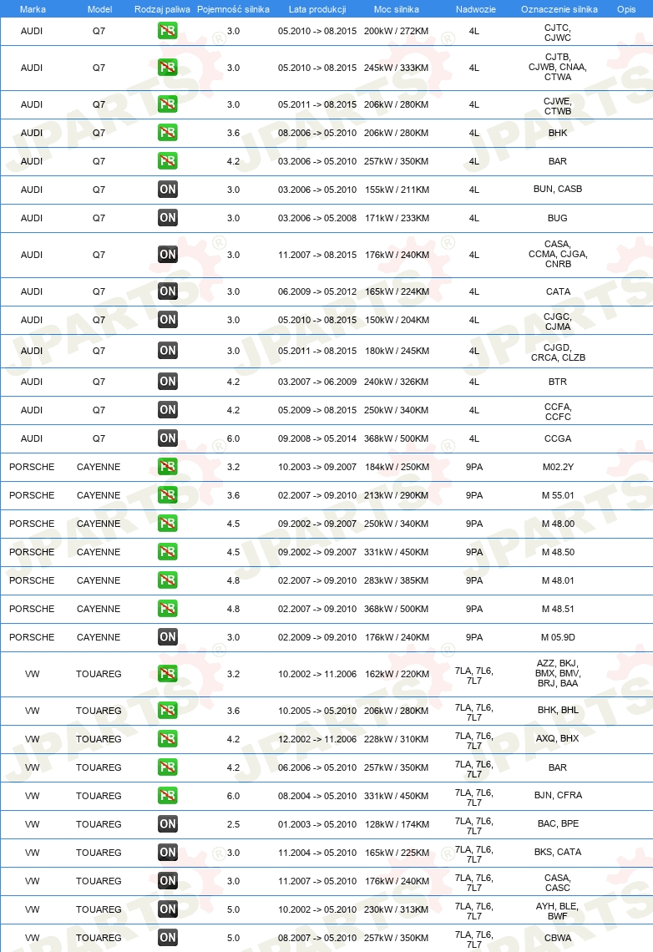Image resolution: width=653 pixels, height=952 pixels.
Task: Click diesel ON icon for Audi Q7 CCGA row
Action: [x=168, y=438]
